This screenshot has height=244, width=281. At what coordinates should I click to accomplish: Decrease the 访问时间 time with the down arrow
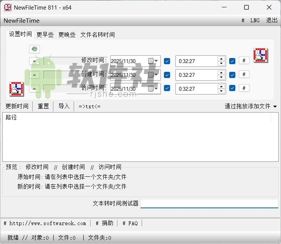click(221, 91)
